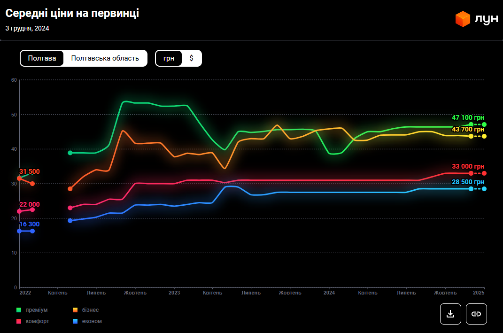This screenshot has height=333, width=503.
Task: Click the download chart icon
Action: point(450,314)
